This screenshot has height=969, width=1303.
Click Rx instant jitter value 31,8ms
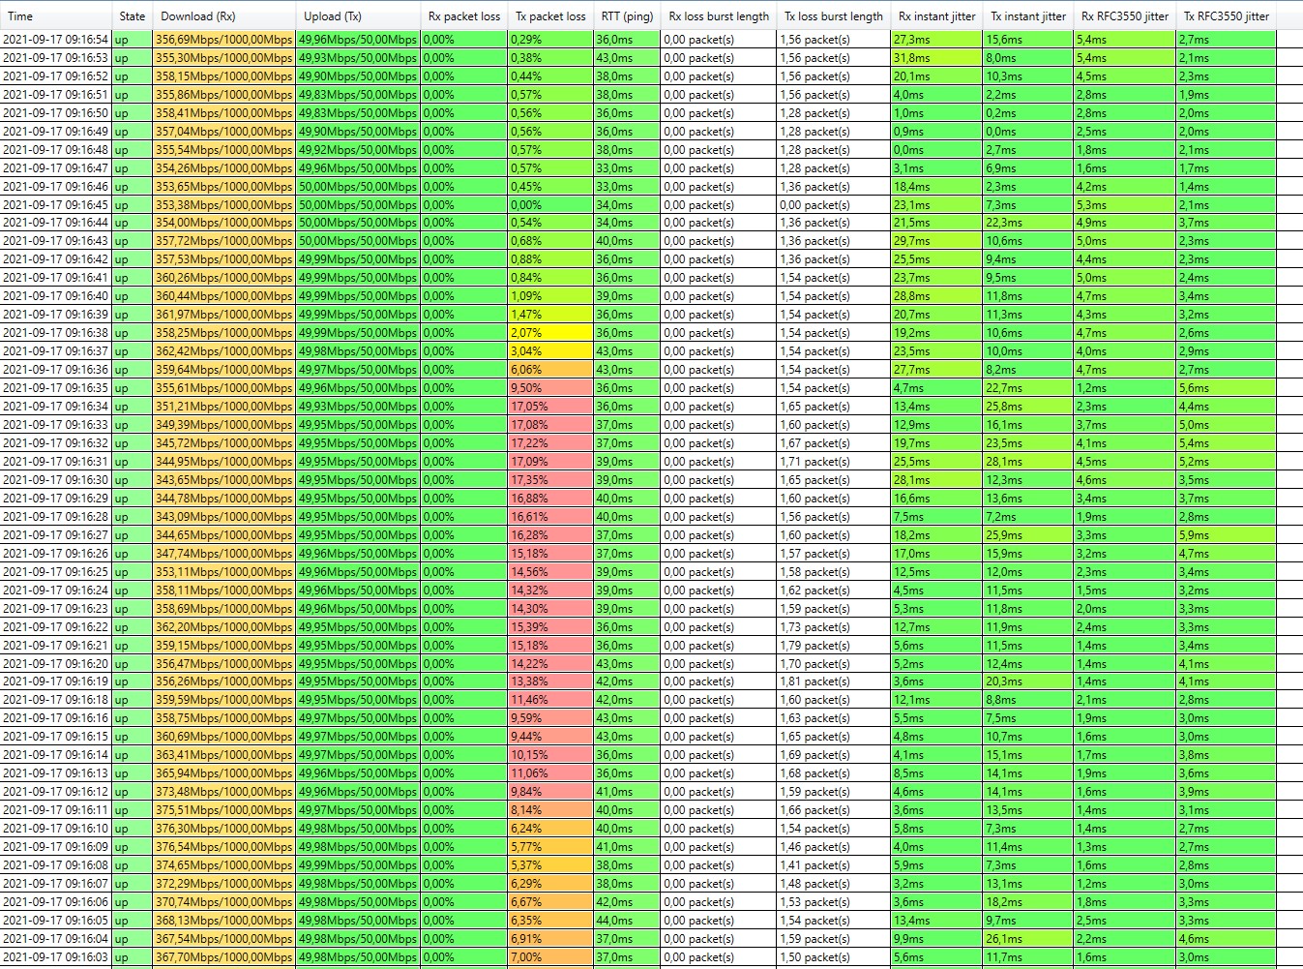[937, 58]
